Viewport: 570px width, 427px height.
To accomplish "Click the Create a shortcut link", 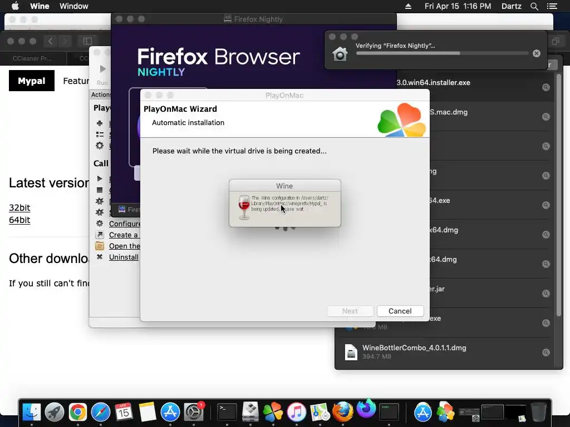I will 124,235.
